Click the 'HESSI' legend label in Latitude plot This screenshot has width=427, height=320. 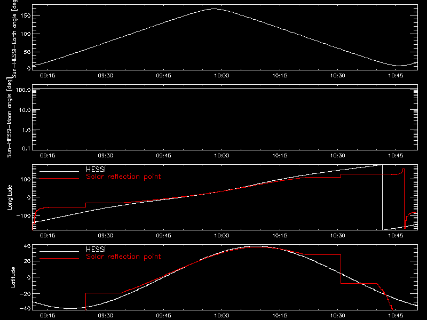coord(96,249)
